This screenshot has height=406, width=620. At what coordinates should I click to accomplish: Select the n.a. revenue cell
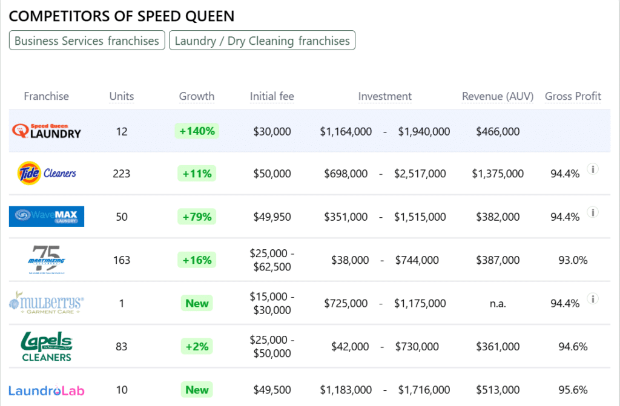[x=498, y=304]
